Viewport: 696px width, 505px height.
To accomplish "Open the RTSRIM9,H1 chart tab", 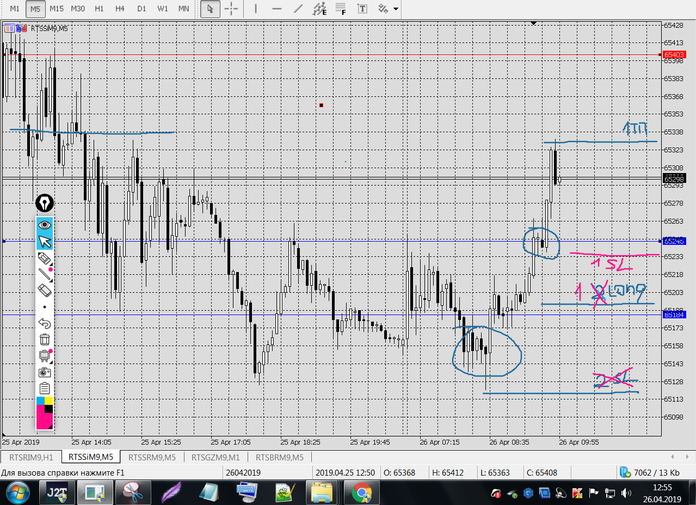I will pyautogui.click(x=30, y=457).
